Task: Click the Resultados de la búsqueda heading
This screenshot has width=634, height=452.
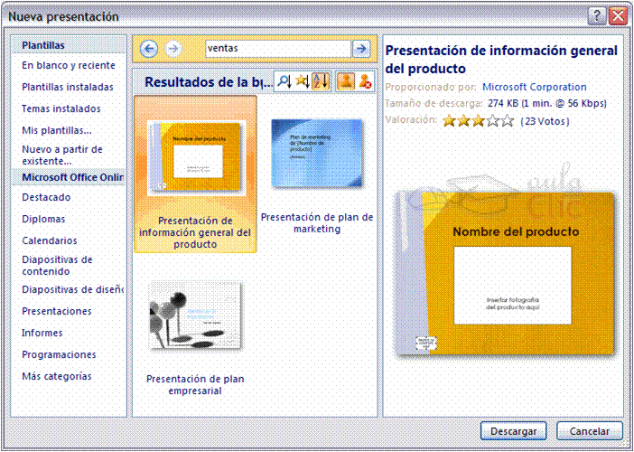Action: pyautogui.click(x=209, y=81)
